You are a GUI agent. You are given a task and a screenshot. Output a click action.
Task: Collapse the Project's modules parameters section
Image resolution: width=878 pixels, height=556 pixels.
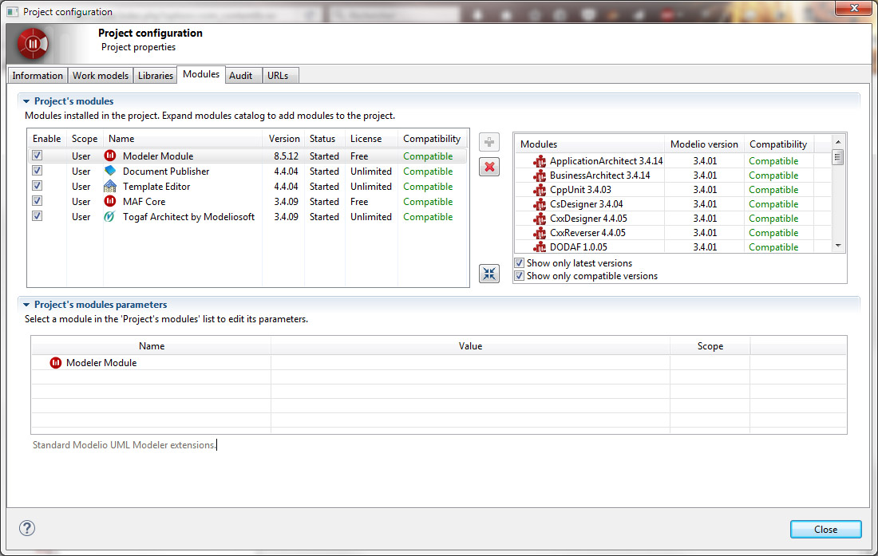tap(26, 305)
